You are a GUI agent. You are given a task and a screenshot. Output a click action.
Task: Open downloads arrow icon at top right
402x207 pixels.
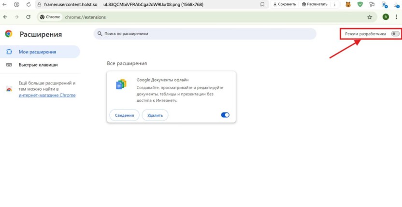point(397,5)
